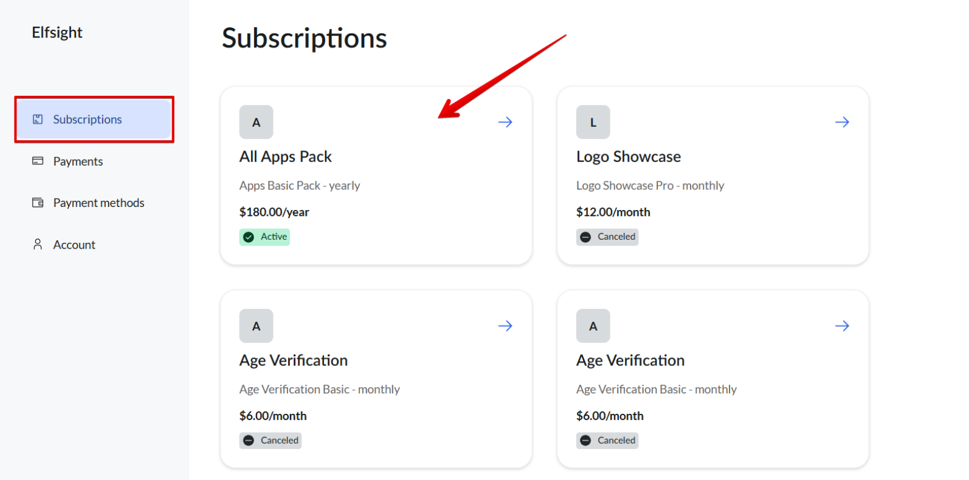Click the Subscriptions page heading
The image size is (969, 480).
[305, 38]
